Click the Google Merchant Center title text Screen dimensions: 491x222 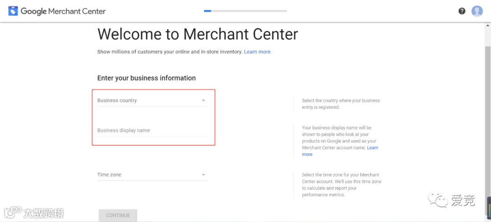click(63, 11)
